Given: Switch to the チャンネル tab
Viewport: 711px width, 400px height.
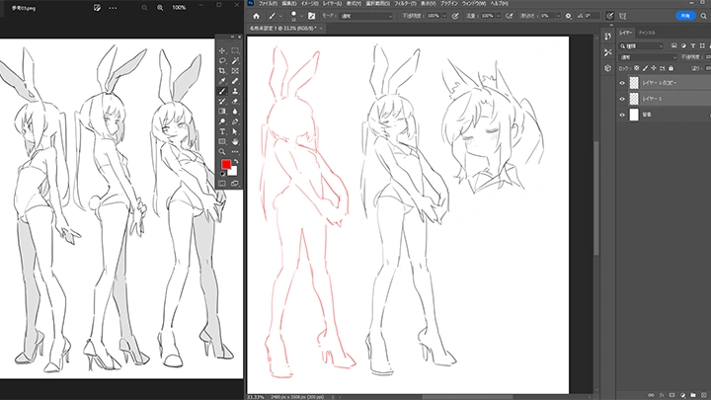Looking at the screenshot, I should (x=649, y=33).
